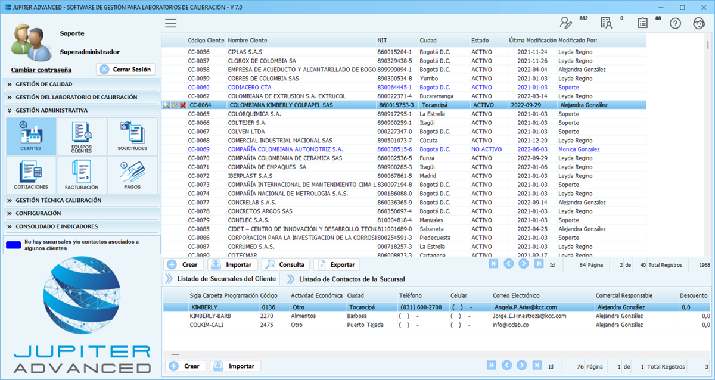Viewport: 715px width, 380px height.
Task: Expand the Gestión de Calidad section
Action: tap(43, 85)
